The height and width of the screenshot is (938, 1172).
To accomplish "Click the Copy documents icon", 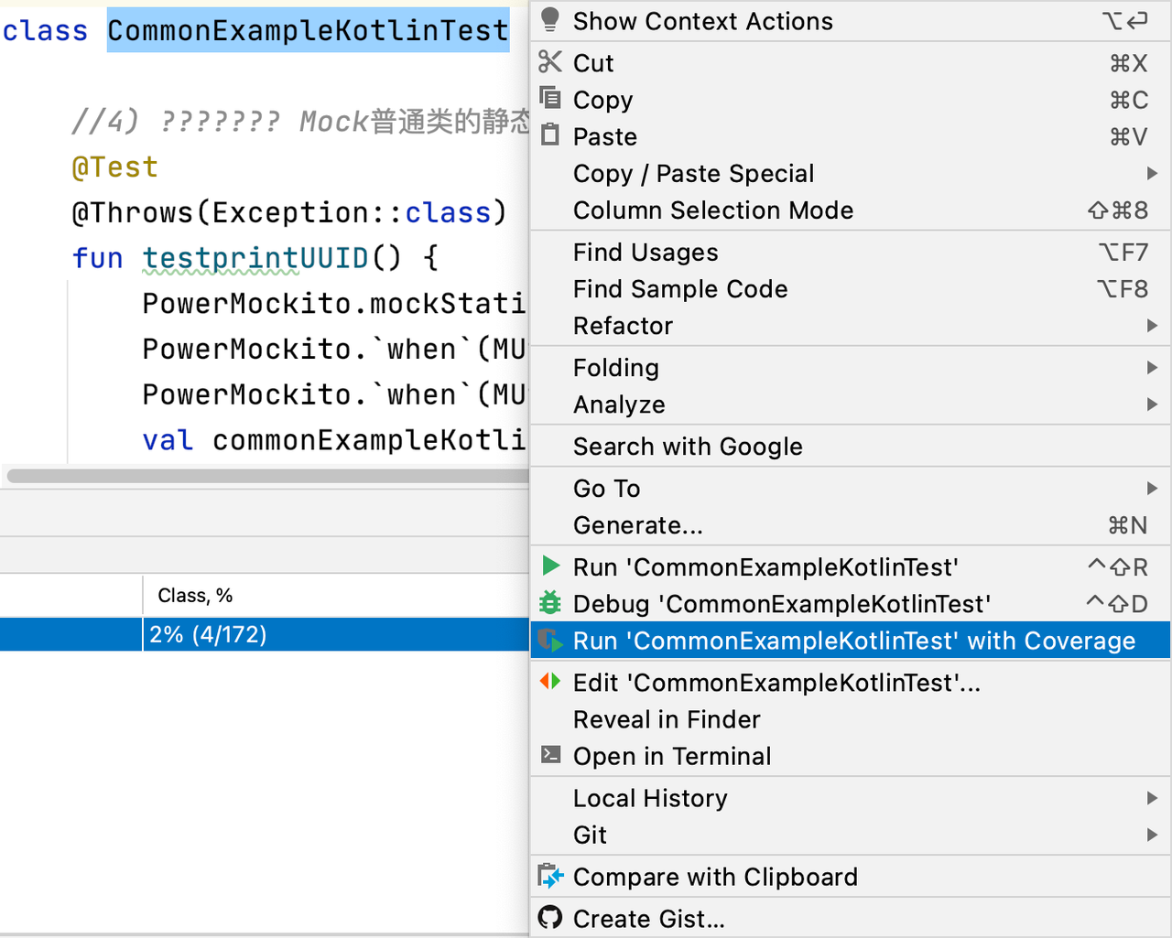I will click(549, 97).
